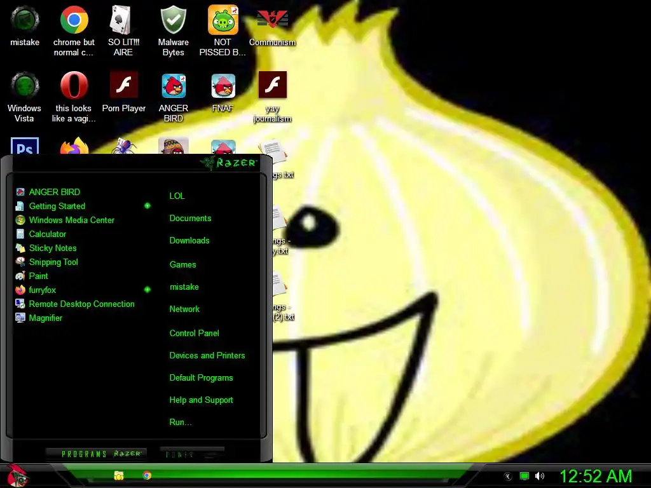Screen dimensions: 651x488
Task: Expand the Getting Started jump list arrow
Action: click(147, 206)
